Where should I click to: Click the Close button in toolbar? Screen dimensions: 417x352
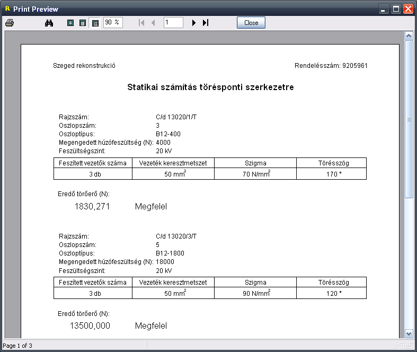(251, 23)
